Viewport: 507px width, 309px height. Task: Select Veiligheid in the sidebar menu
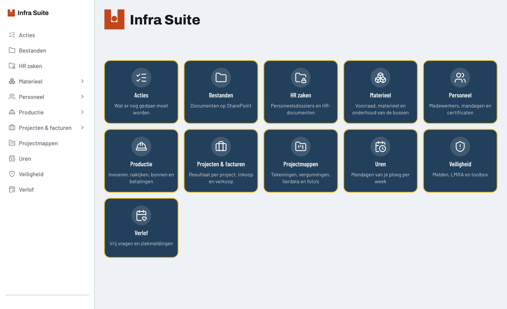point(47,174)
